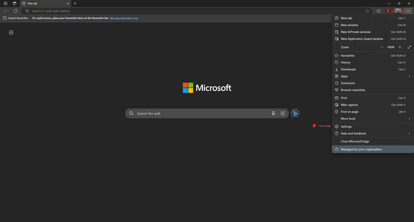Expand Help and feedback submenu

tap(373, 134)
